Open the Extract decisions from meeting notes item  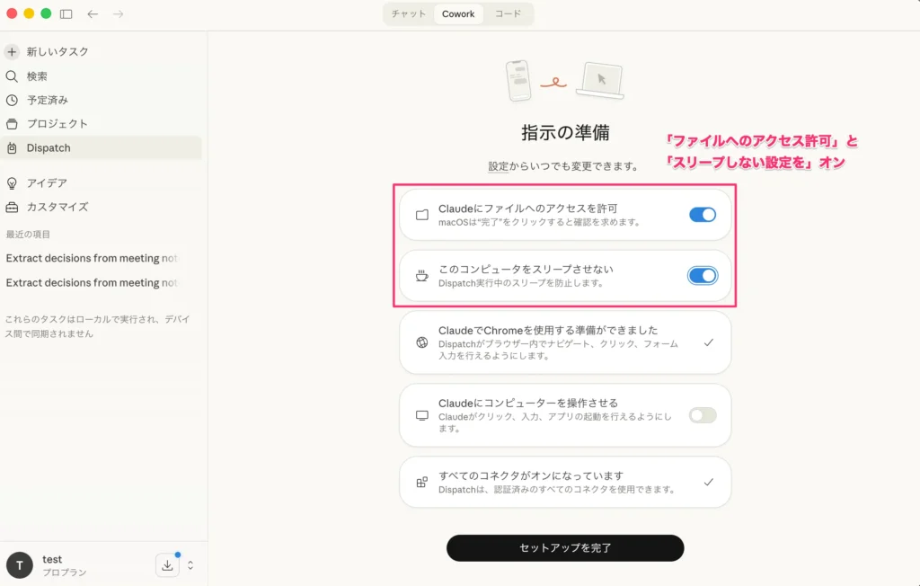pos(90,258)
